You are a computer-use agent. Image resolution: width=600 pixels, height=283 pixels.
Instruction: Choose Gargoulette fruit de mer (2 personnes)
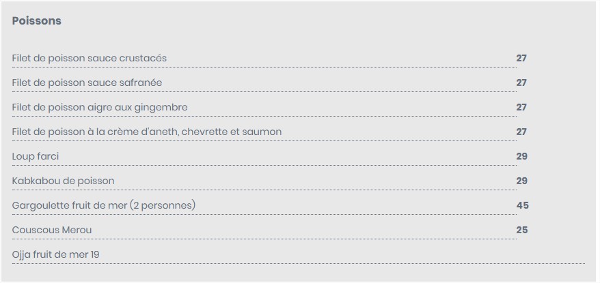pyautogui.click(x=104, y=205)
